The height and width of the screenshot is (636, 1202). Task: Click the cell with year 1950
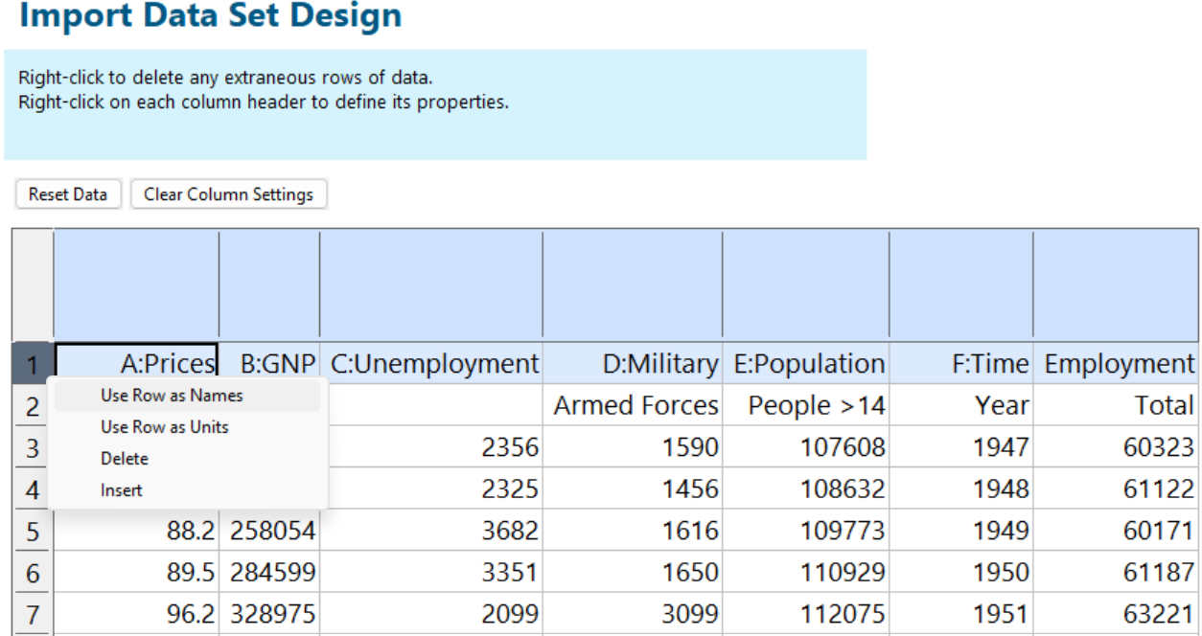tap(961, 573)
